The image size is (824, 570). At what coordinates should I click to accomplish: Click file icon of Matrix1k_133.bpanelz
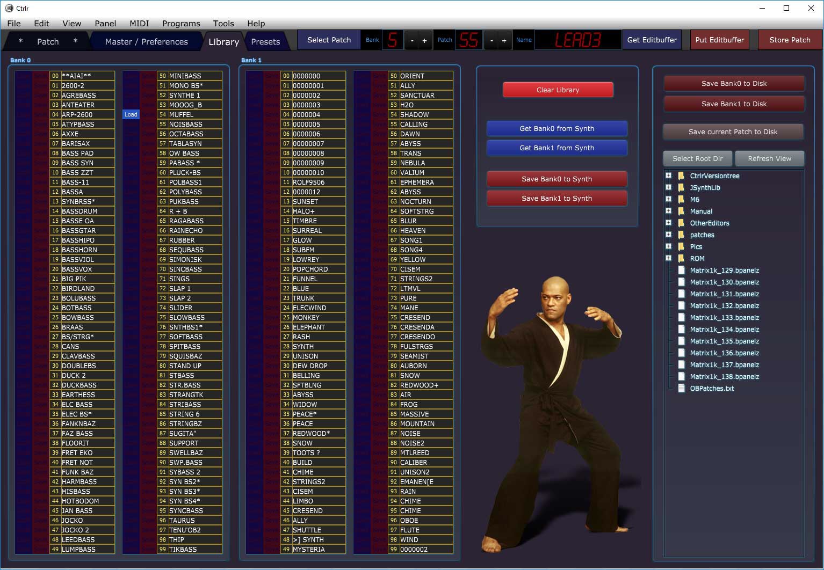[681, 318]
